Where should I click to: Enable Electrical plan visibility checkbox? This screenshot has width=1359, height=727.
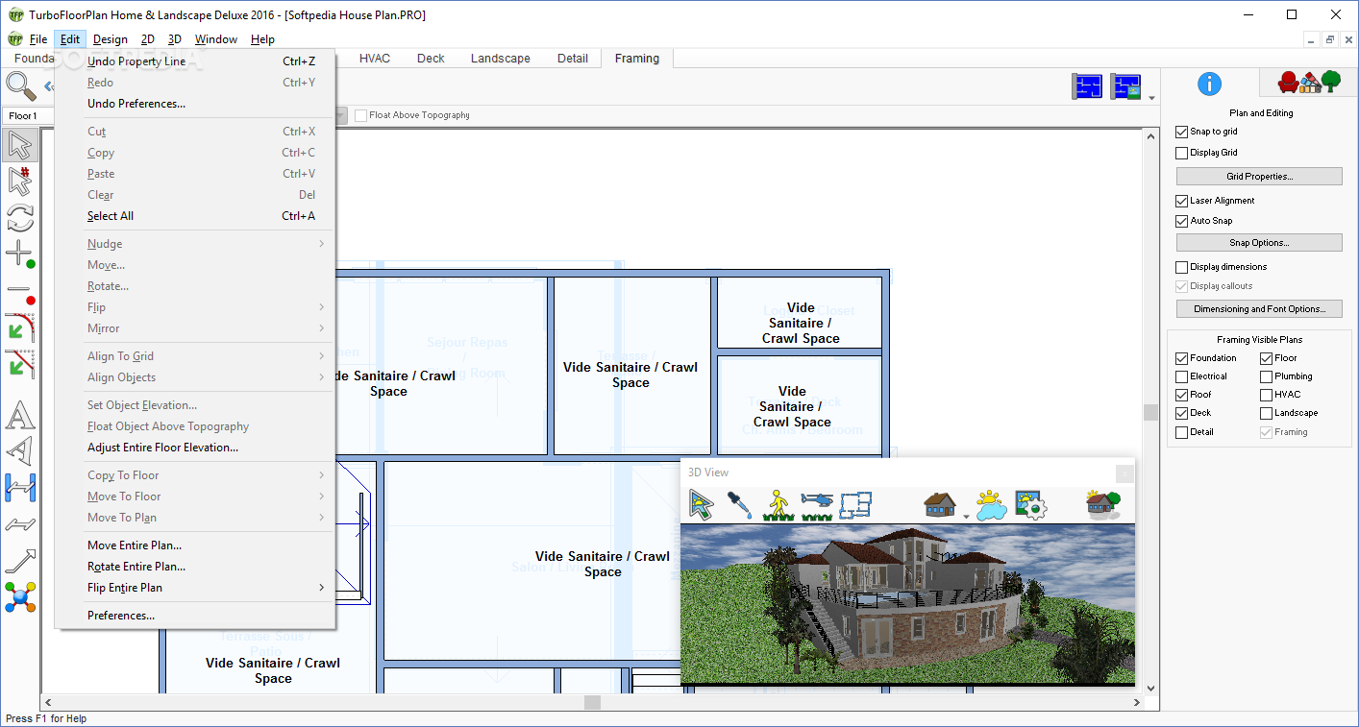click(1182, 376)
